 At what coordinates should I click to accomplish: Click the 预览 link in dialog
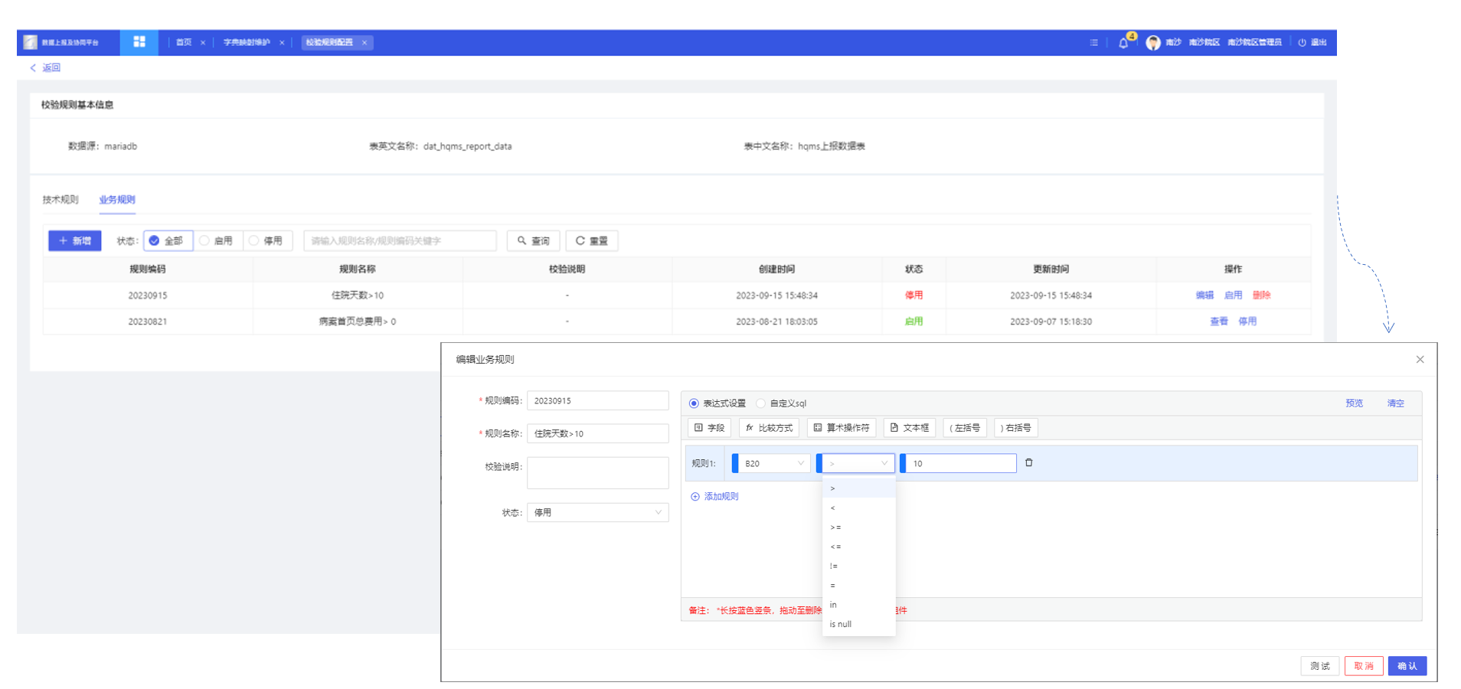(x=1355, y=403)
